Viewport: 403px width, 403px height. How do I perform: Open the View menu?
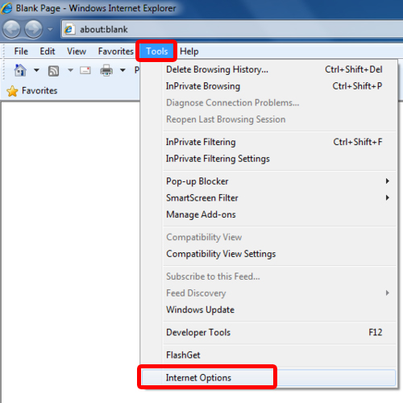pos(77,51)
